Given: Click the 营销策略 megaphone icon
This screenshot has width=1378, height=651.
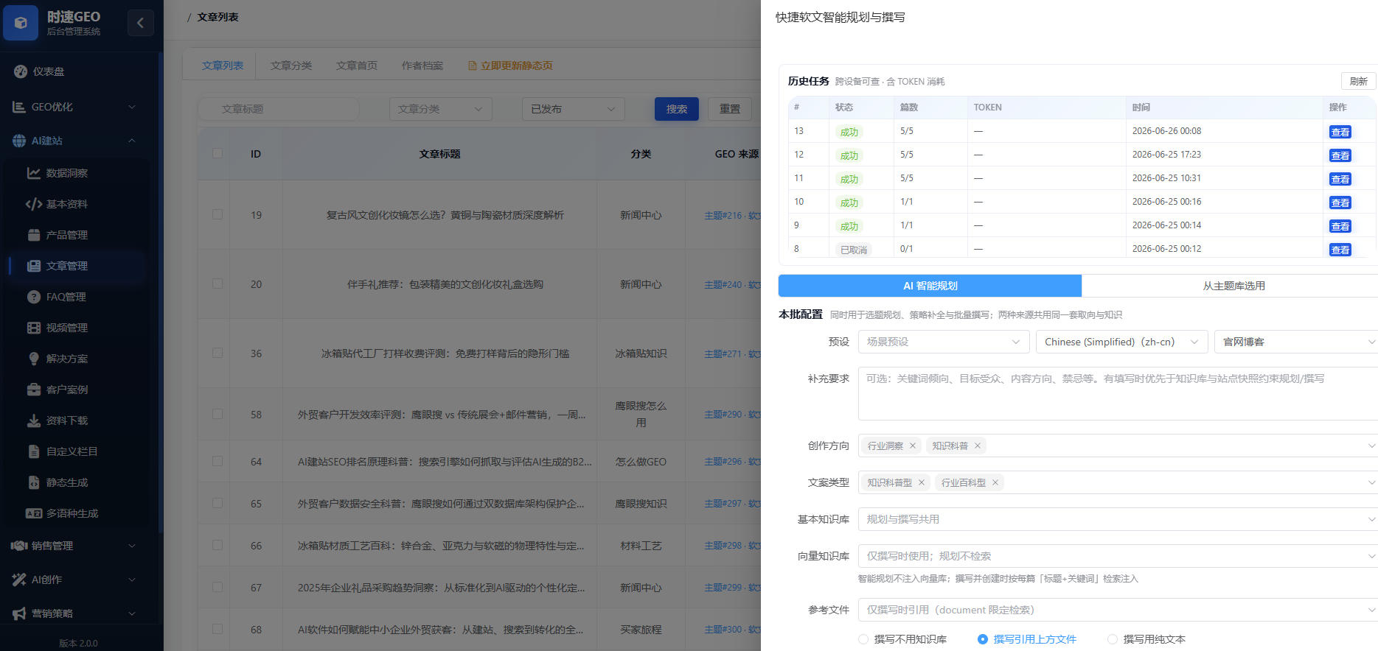Looking at the screenshot, I should [19, 613].
